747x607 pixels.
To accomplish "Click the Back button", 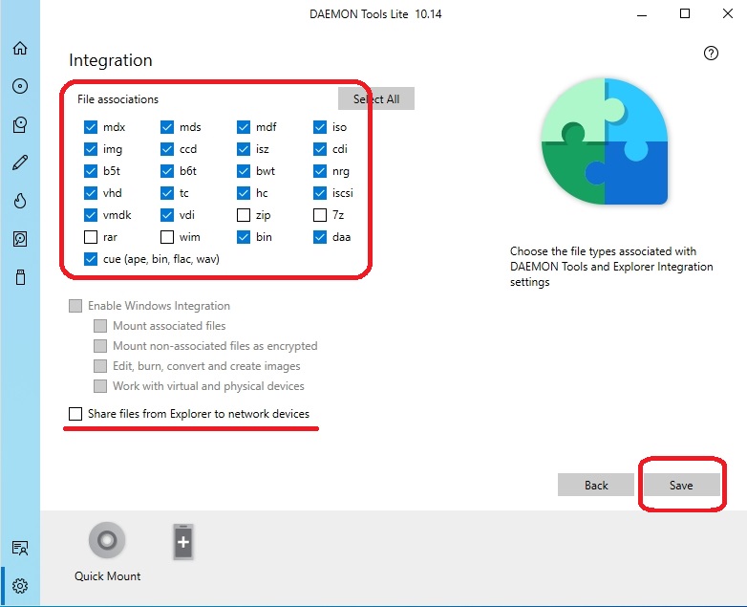I will pos(596,485).
